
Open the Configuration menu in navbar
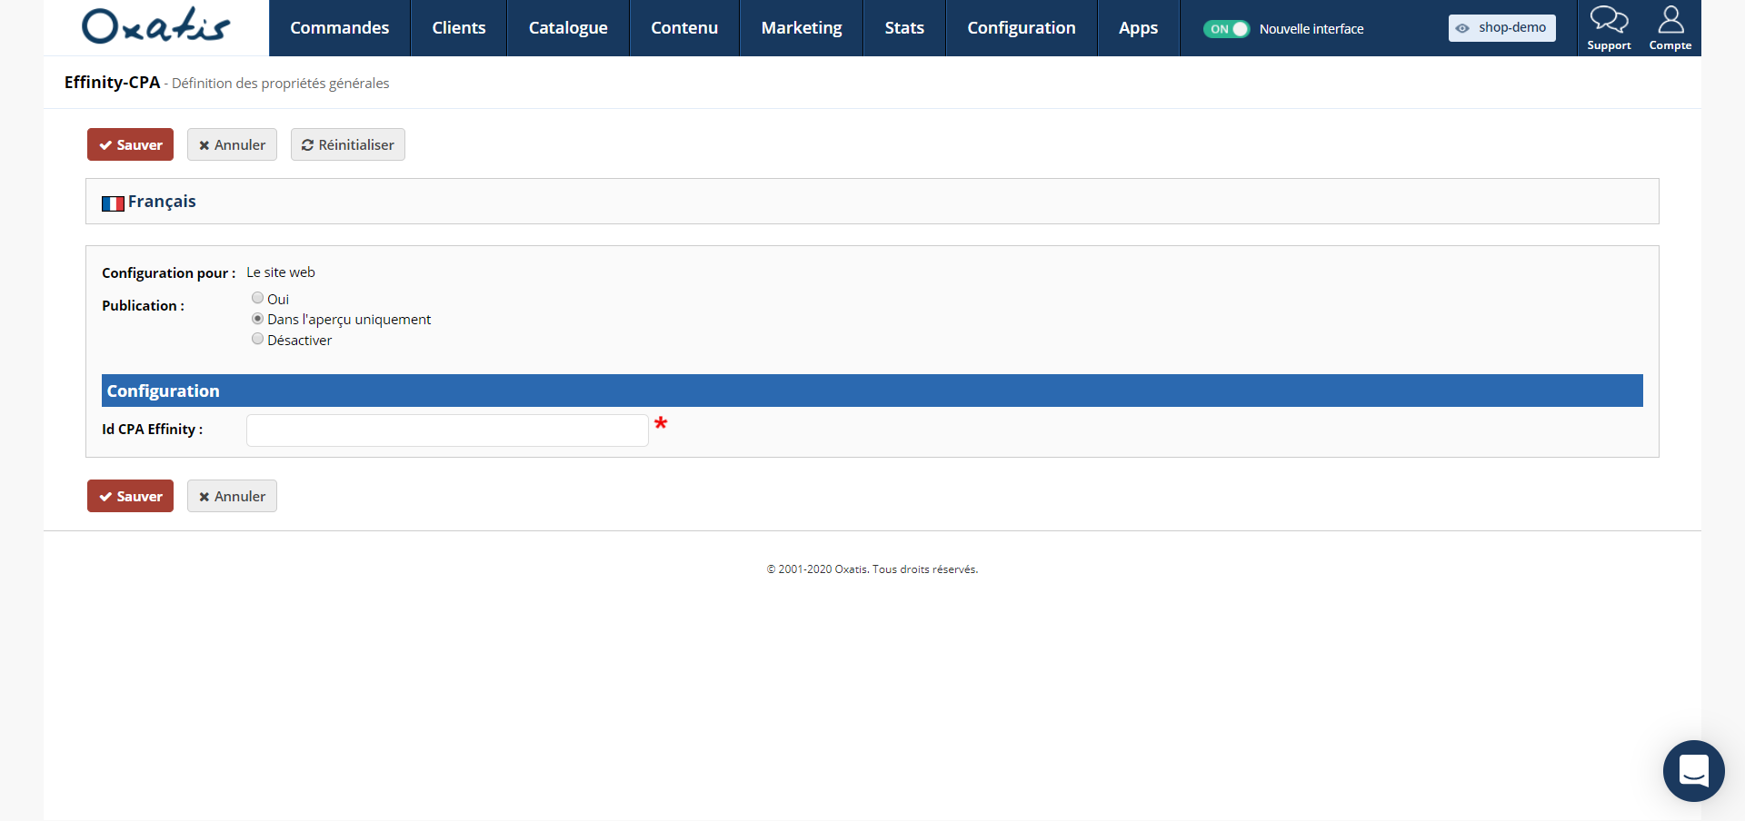[x=1022, y=28]
